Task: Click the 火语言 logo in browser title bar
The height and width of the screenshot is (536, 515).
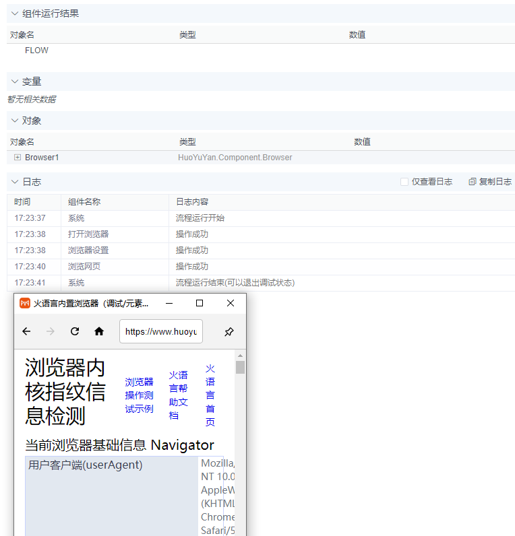Action: pos(25,303)
